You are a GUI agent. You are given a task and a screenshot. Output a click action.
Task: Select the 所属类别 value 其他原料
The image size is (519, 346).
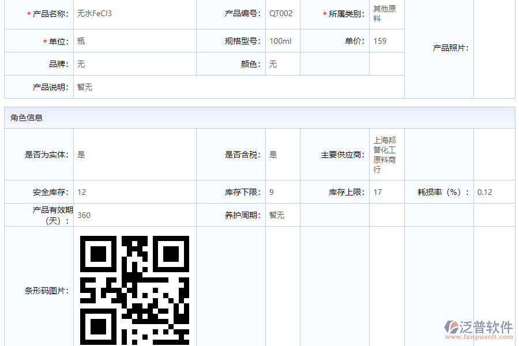(x=385, y=14)
